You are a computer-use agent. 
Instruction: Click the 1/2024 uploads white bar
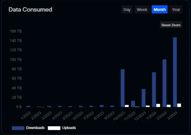click(x=158, y=106)
